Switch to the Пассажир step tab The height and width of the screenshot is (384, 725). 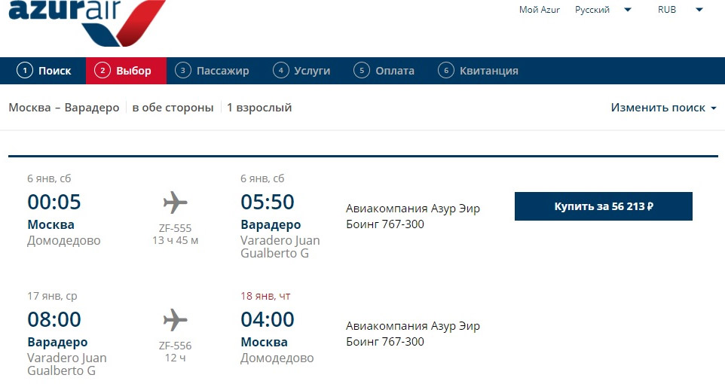pos(213,71)
